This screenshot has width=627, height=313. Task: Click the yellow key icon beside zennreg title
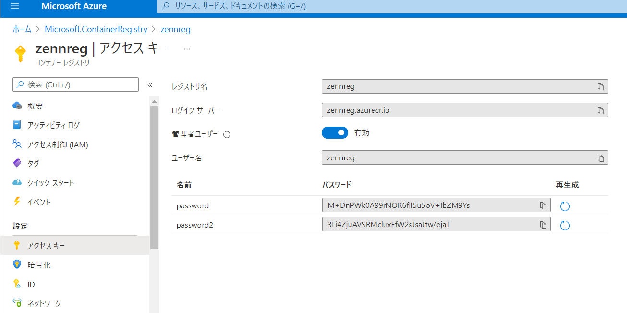[20, 54]
